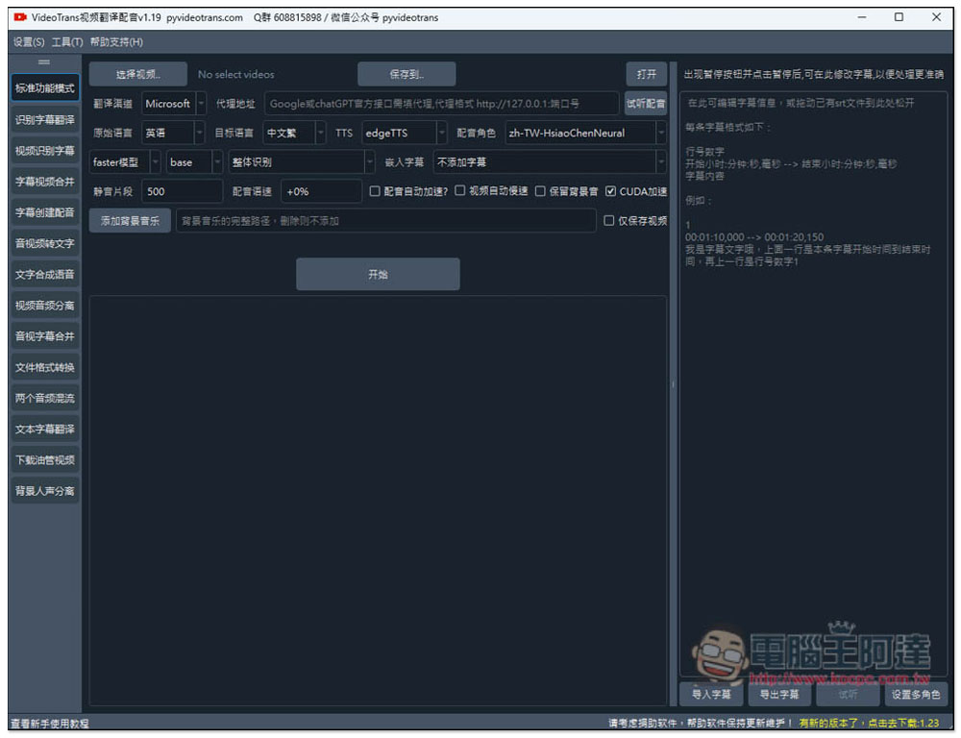
Task: Select 识别字幕翻译 in the sidebar
Action: 45,119
